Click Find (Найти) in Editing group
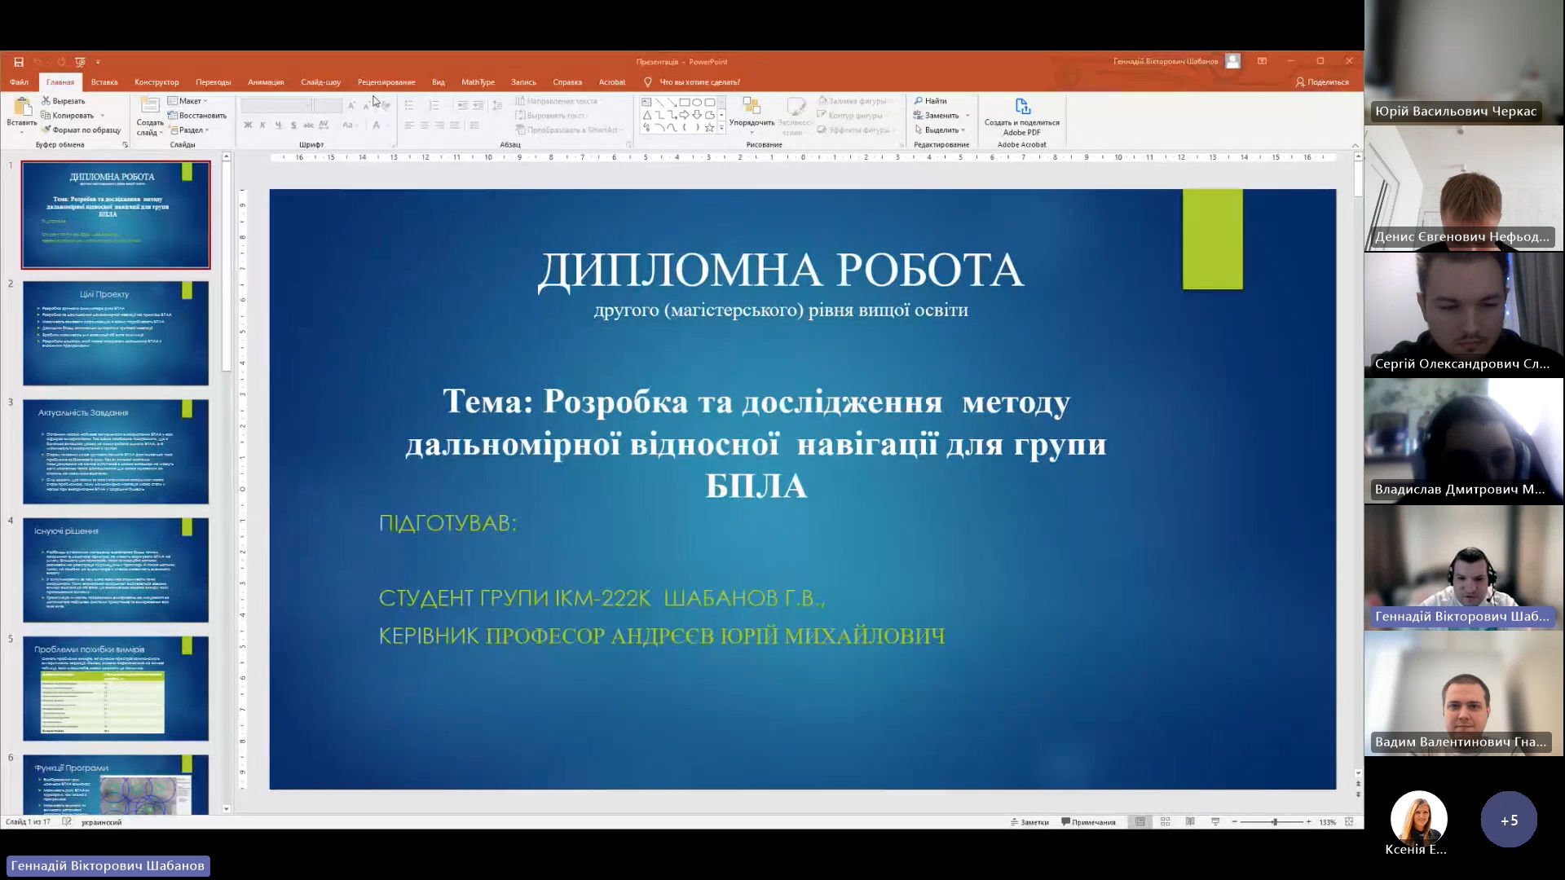1565x880 pixels. tap(930, 101)
